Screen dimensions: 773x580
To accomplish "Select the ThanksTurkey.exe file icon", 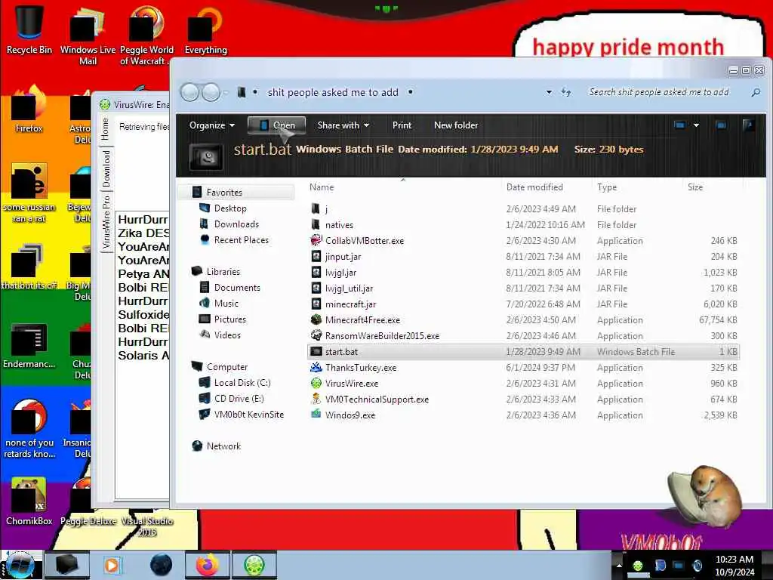I will coord(316,368).
